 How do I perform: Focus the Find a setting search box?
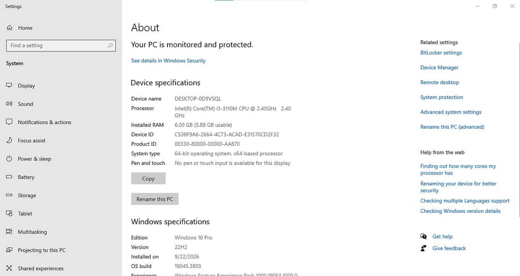pyautogui.click(x=61, y=46)
